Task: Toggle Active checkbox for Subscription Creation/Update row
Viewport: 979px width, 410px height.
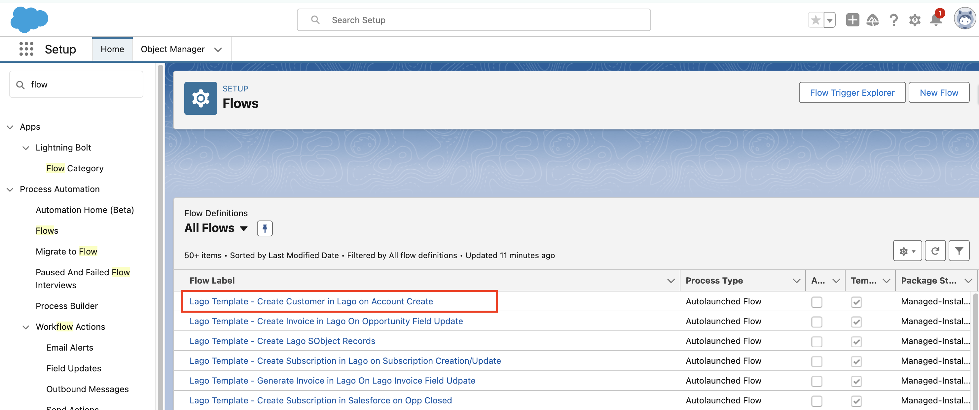Action: (x=816, y=361)
